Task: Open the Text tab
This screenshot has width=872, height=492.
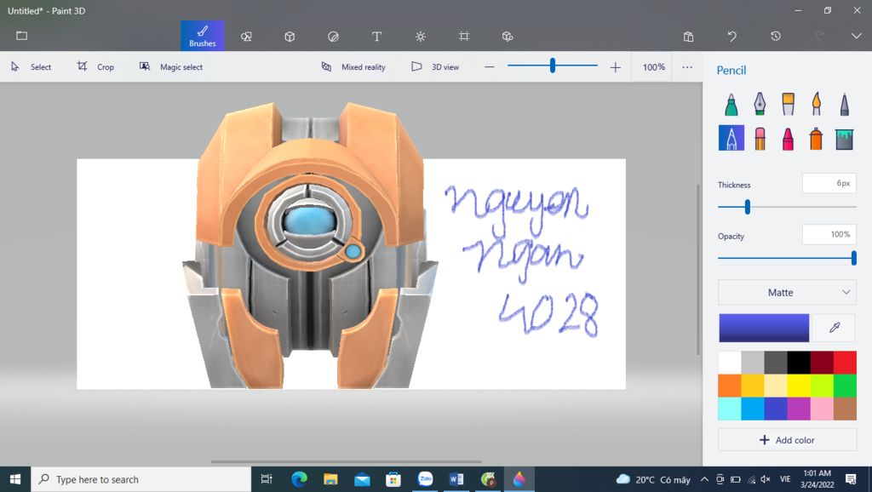Action: click(376, 36)
